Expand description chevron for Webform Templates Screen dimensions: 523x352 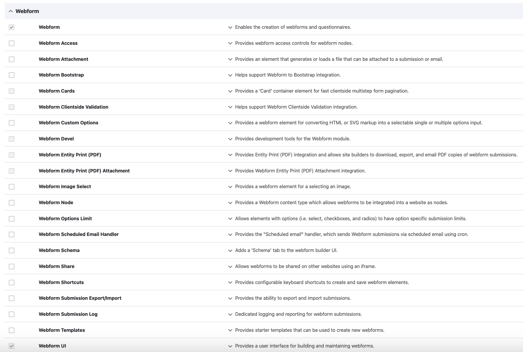230,330
